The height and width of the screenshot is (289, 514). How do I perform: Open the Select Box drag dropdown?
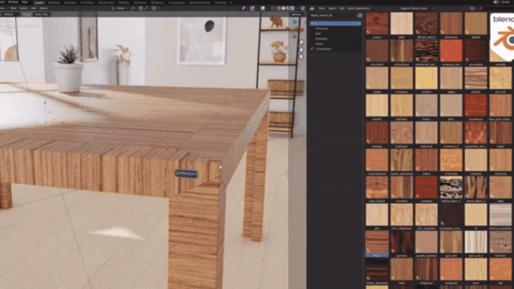[x=42, y=14]
